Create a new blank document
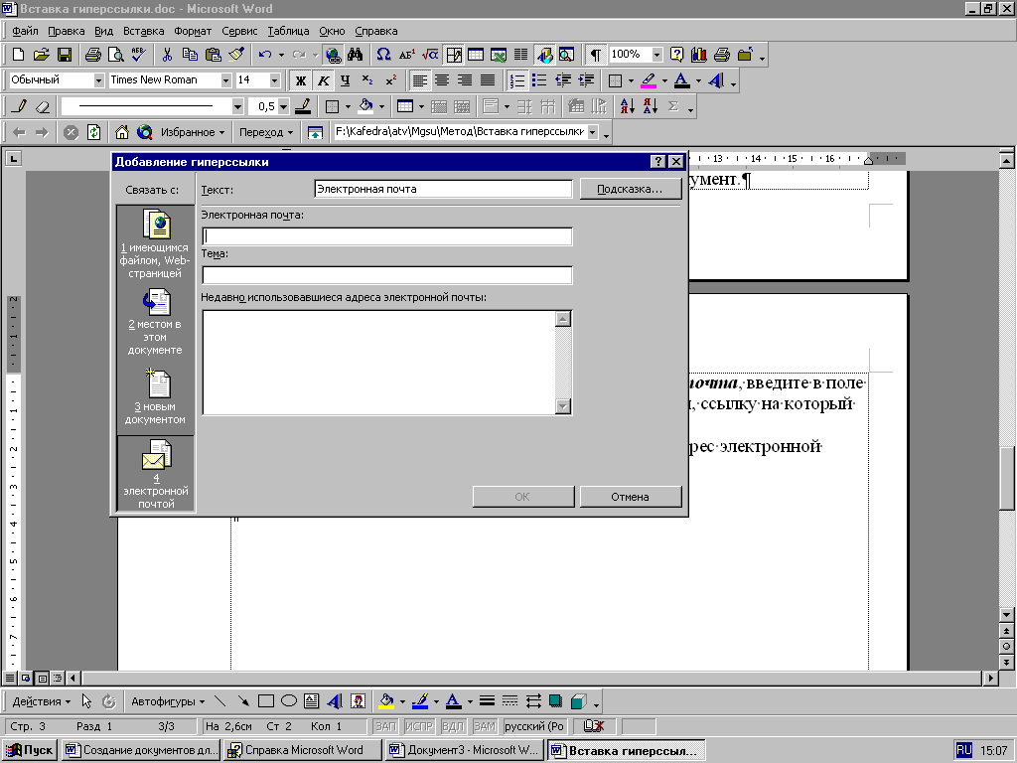This screenshot has height=763, width=1017. pos(18,55)
